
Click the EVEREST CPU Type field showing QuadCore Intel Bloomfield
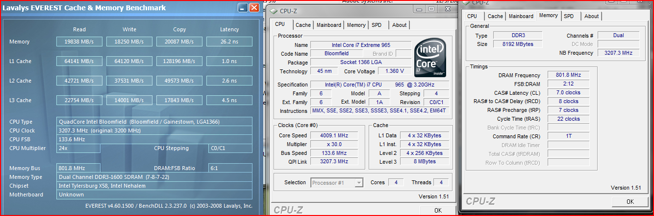tap(154, 122)
